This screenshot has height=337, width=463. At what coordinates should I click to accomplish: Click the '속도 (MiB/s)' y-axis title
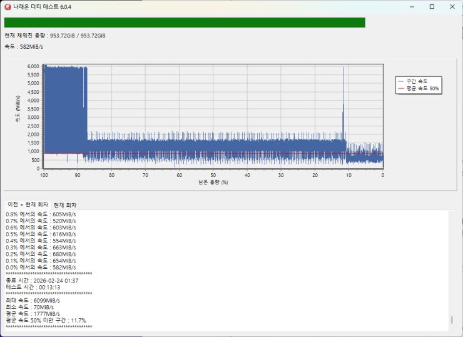[18, 109]
